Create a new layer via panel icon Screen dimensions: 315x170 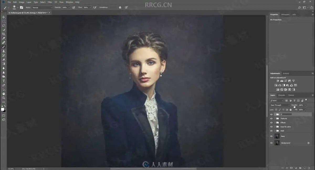(304, 168)
